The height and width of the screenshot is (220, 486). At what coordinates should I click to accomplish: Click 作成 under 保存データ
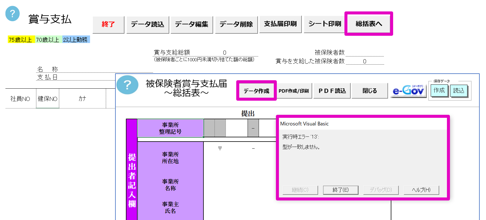(x=439, y=90)
